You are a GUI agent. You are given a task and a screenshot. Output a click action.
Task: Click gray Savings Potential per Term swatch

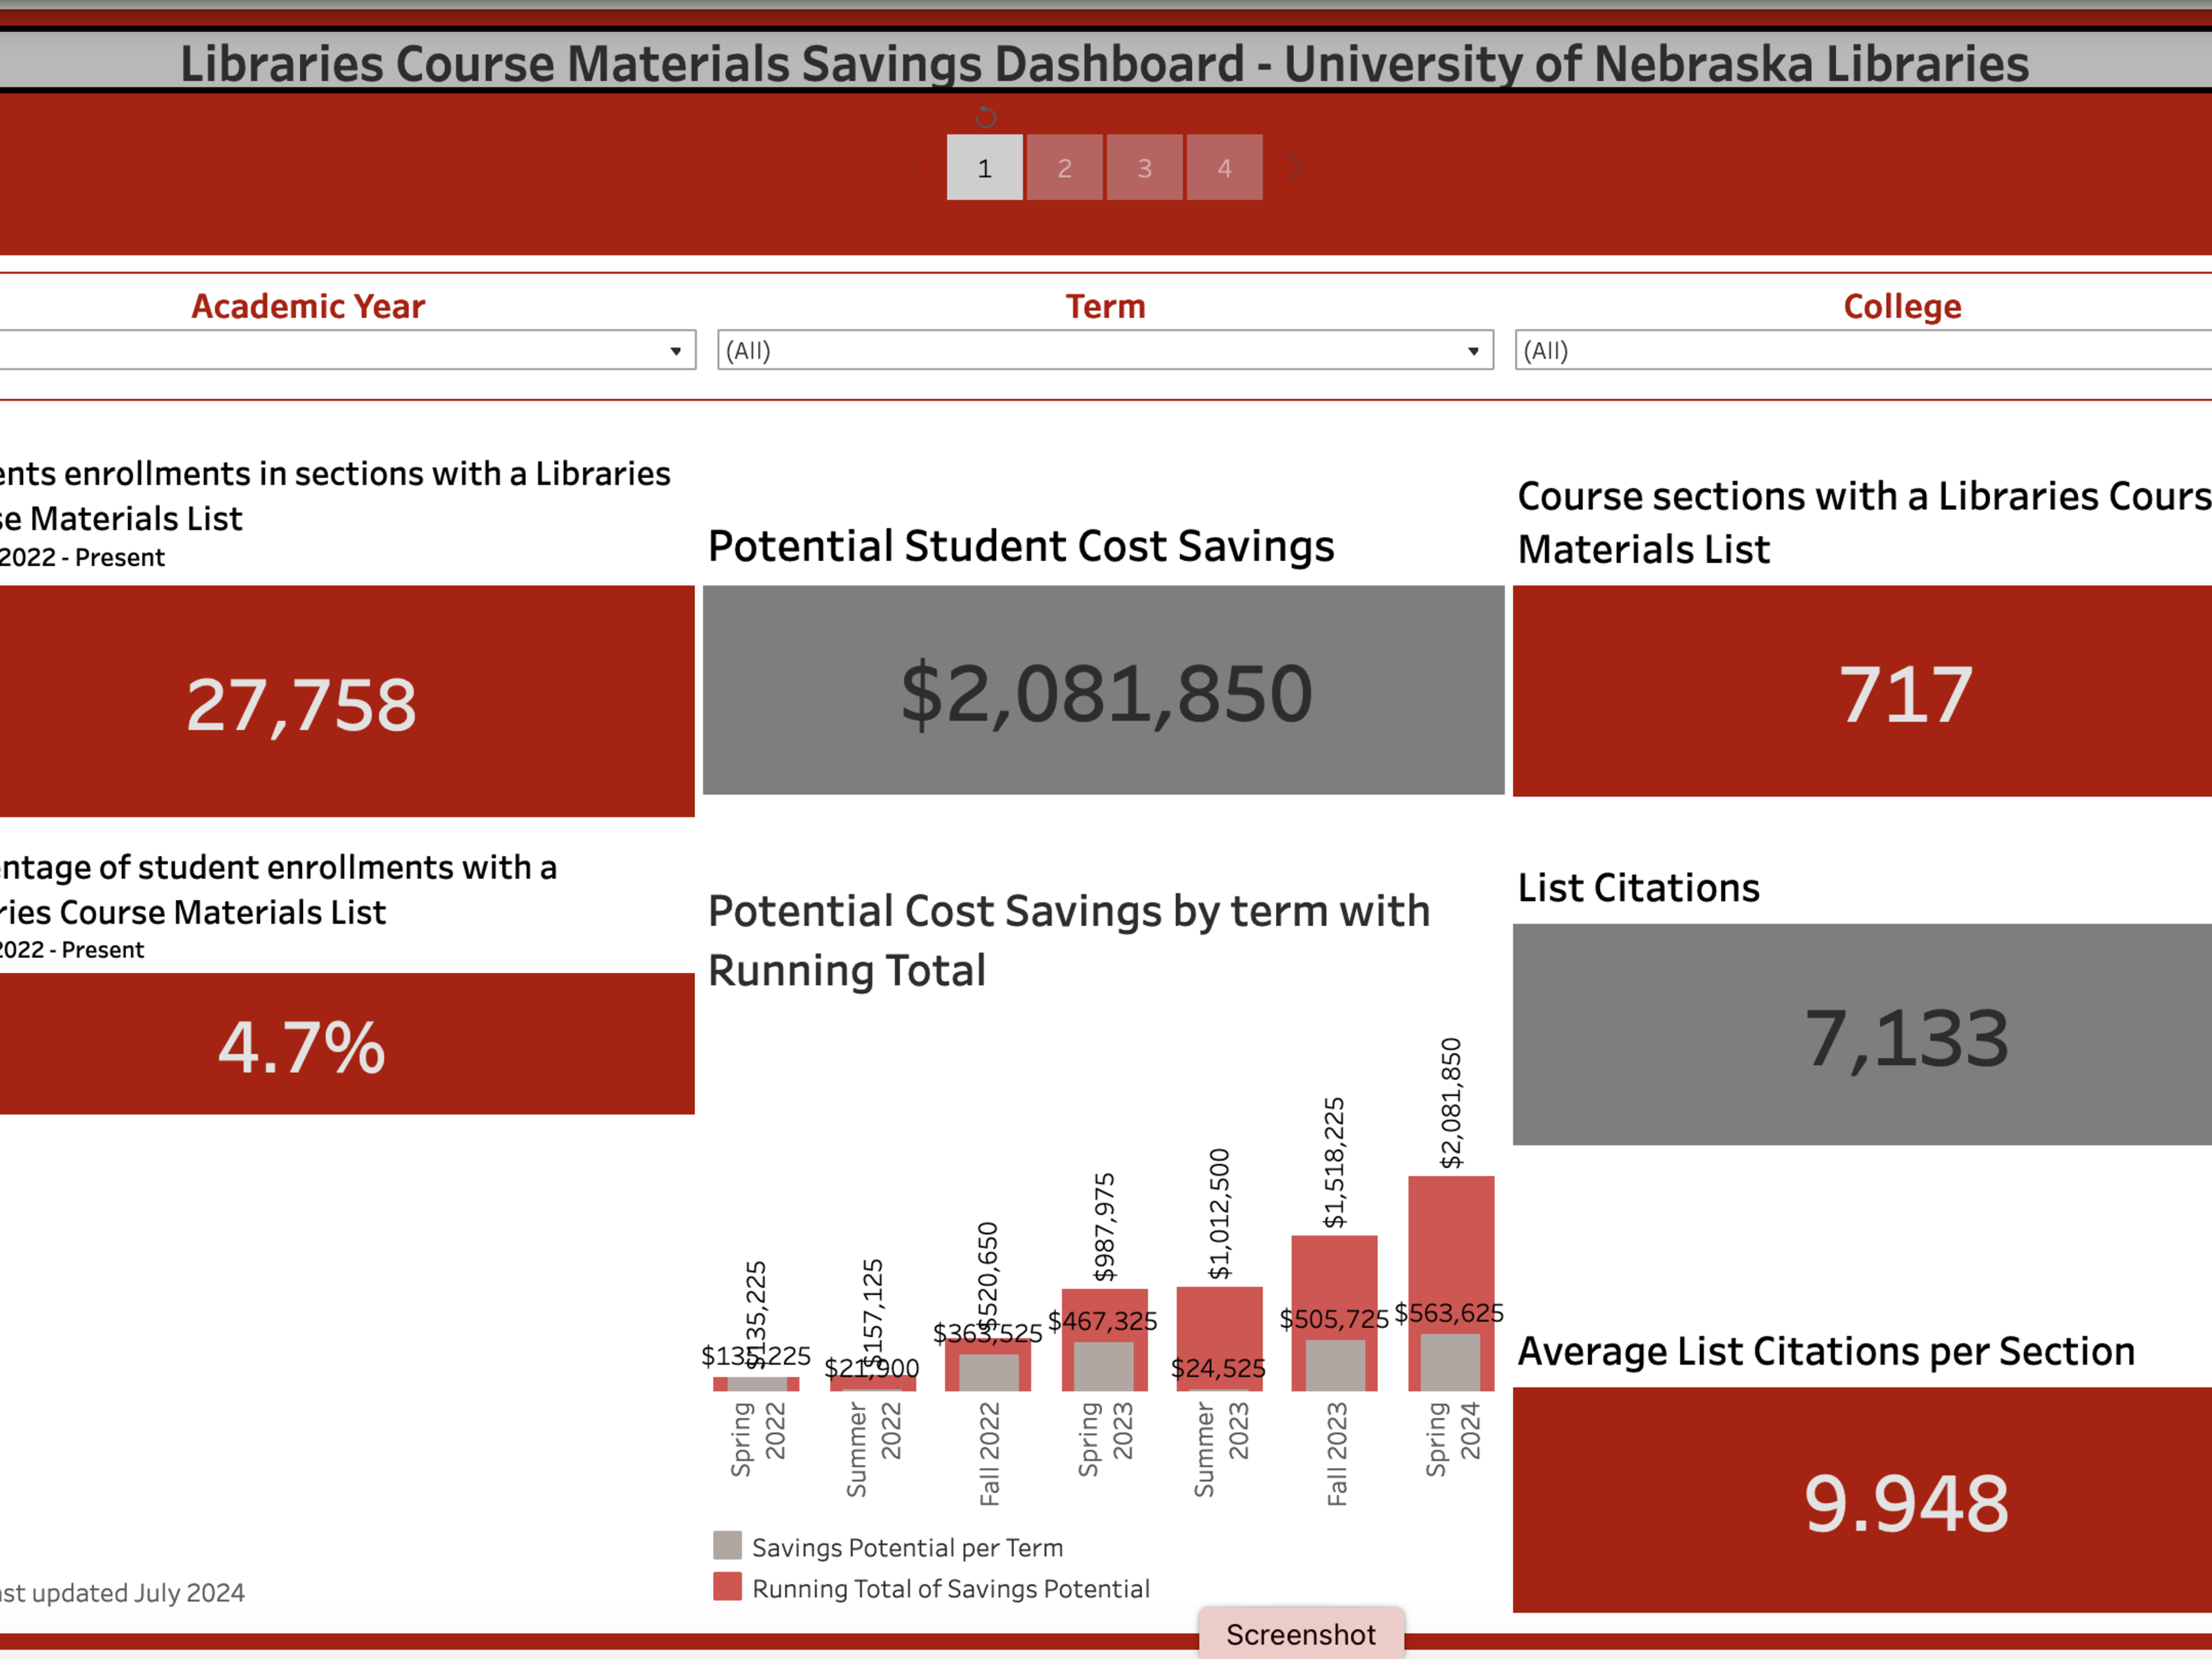(x=727, y=1545)
